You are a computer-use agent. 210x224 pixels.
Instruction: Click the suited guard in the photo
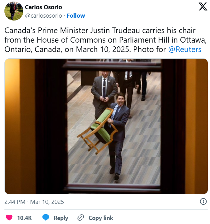(104, 94)
